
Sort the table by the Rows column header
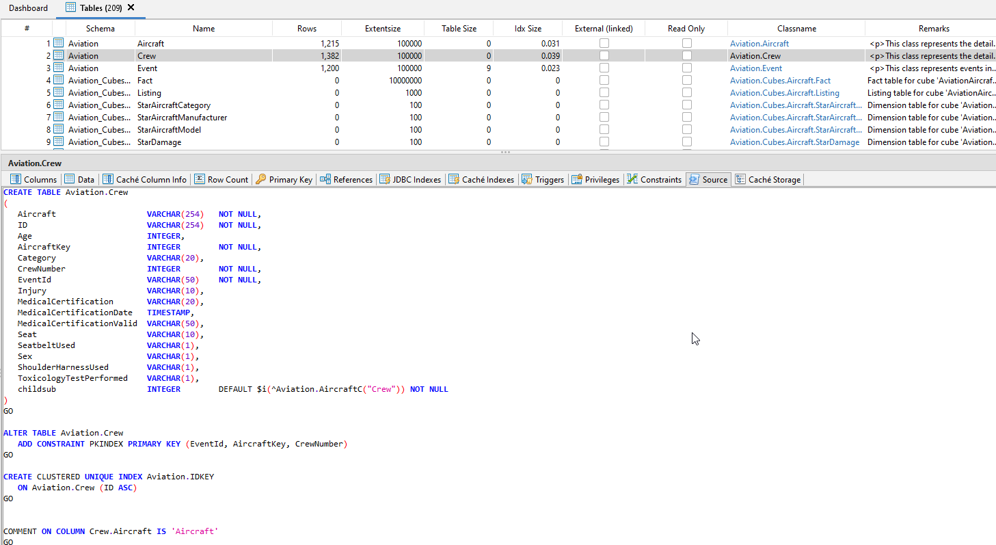click(x=306, y=28)
